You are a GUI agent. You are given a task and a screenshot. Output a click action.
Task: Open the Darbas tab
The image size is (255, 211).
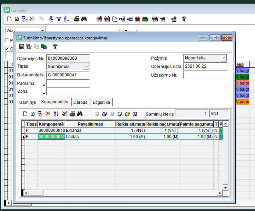[x=80, y=102]
